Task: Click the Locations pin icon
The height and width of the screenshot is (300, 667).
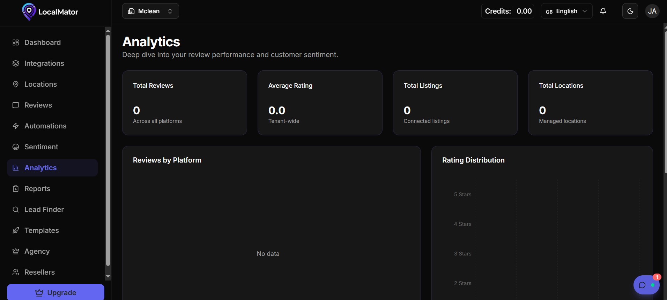Action: point(16,84)
